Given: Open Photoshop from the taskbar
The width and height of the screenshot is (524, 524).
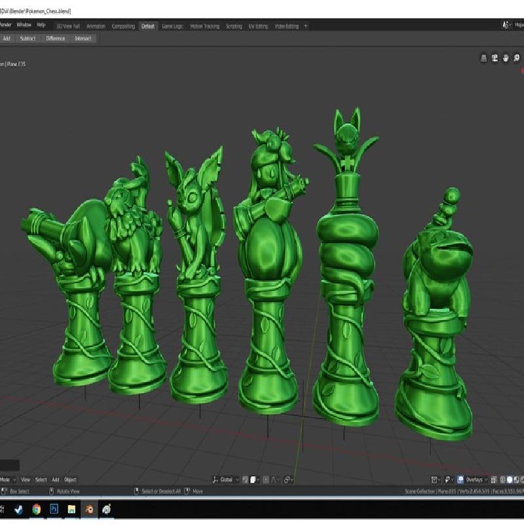Looking at the screenshot, I should click(54, 509).
